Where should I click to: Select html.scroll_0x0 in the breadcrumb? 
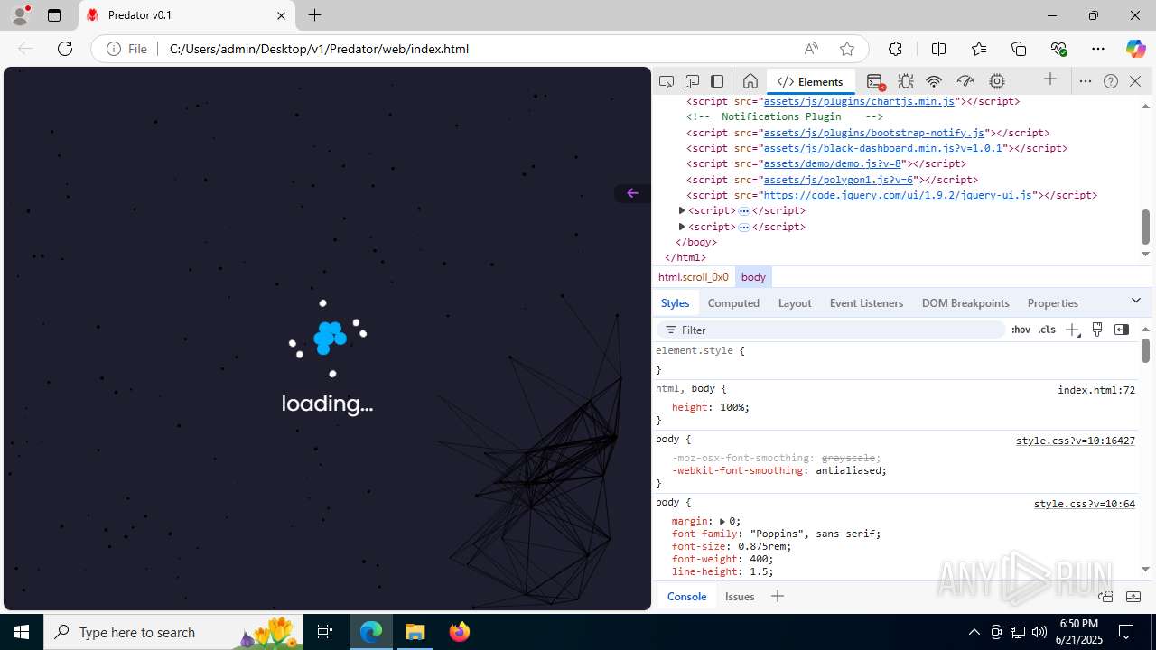(694, 277)
